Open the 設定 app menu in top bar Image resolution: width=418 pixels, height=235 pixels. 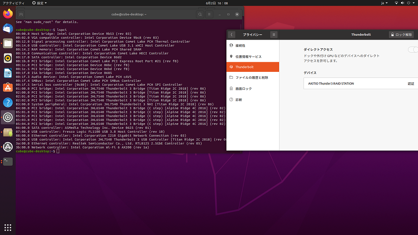pyautogui.click(x=40, y=3)
